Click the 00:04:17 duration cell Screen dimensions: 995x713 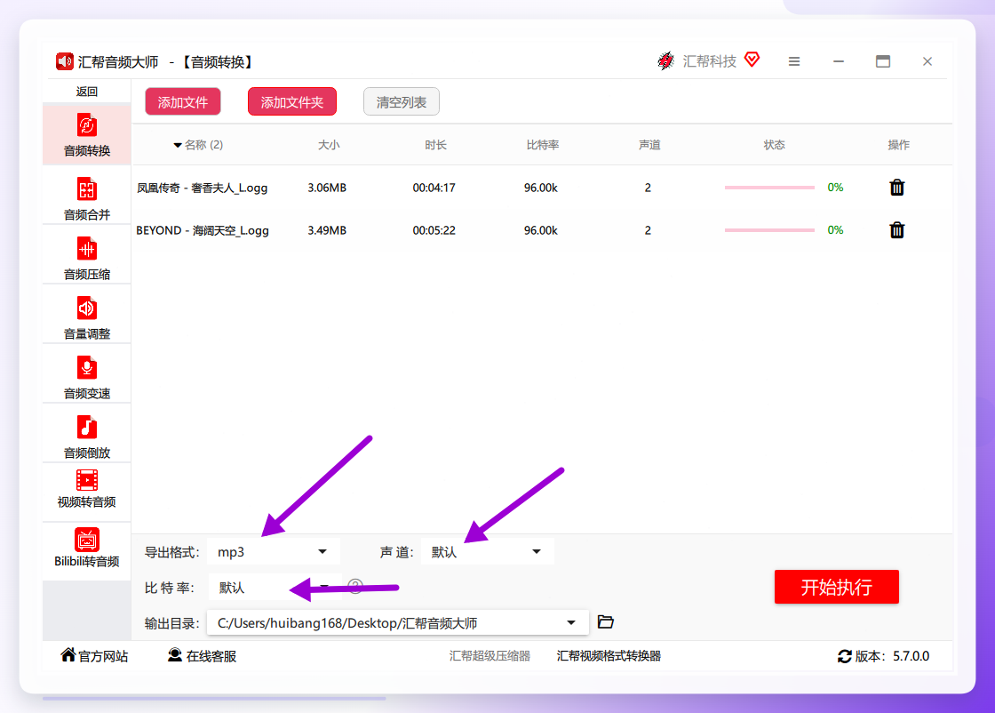point(434,188)
